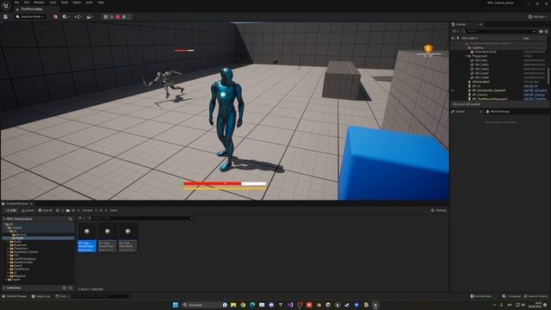Open the File menu

click(x=16, y=3)
